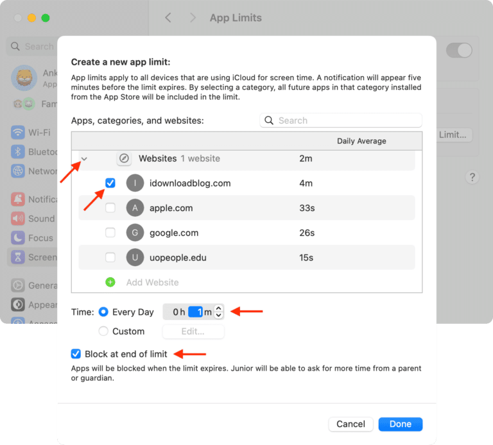493x445 pixels.
Task: Select the Custom radio button
Action: (103, 331)
